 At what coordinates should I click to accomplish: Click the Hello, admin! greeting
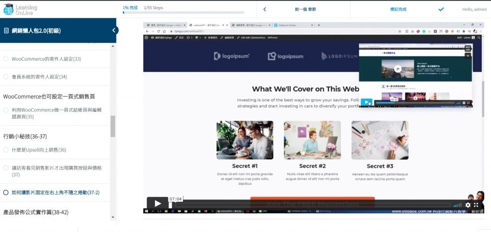(x=474, y=10)
